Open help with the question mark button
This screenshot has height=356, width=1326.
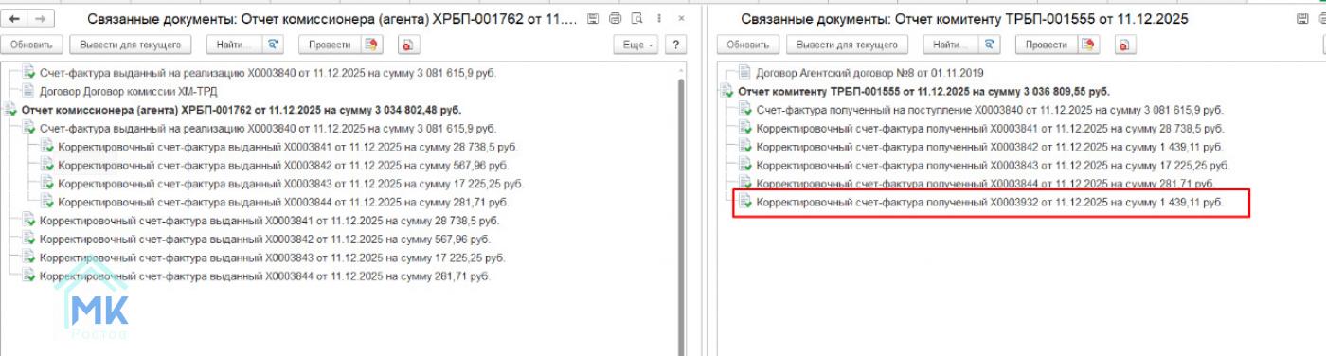675,44
